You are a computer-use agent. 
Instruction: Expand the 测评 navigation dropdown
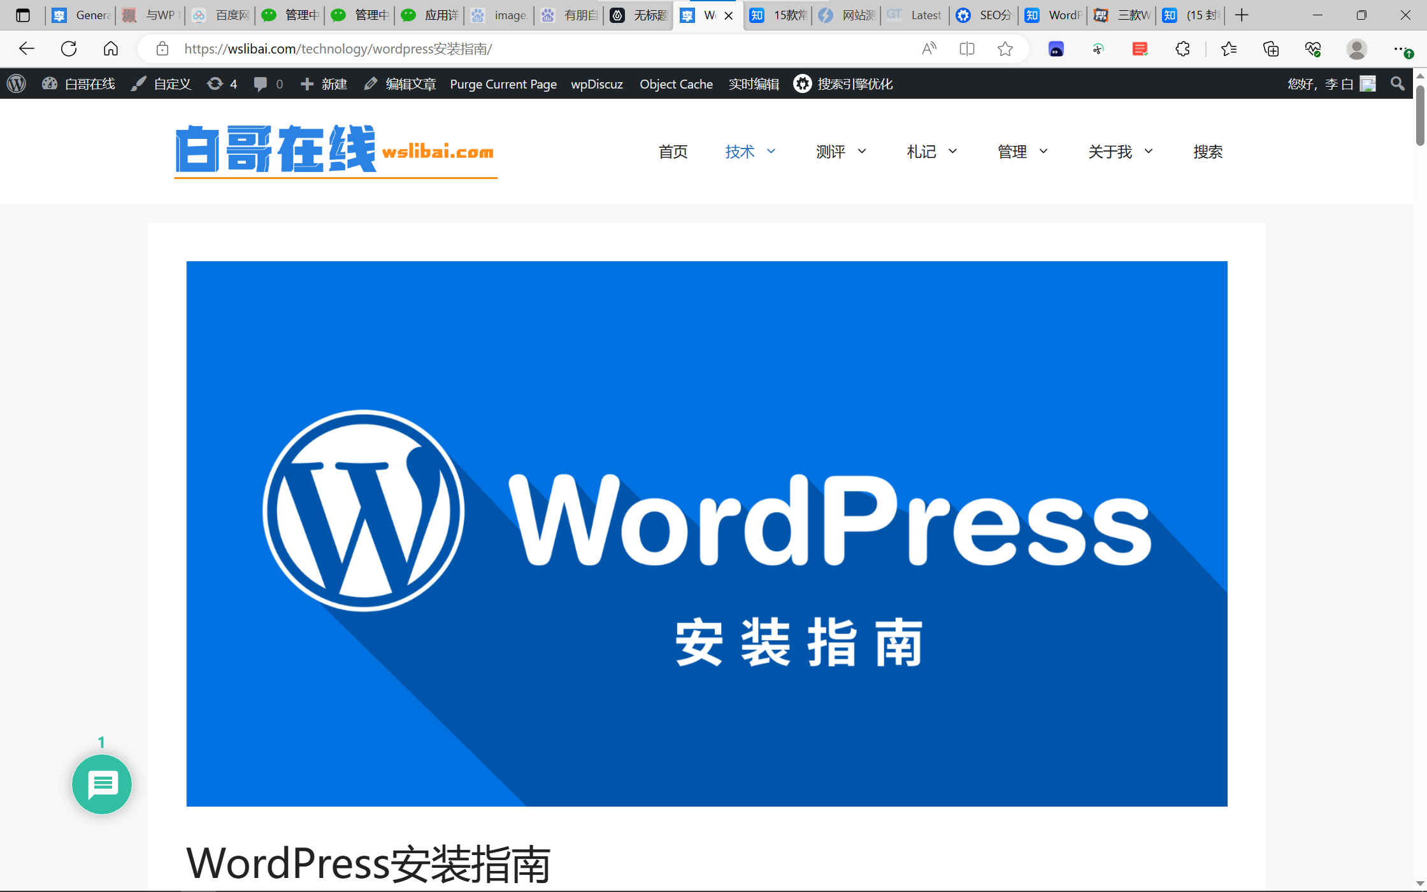(861, 152)
